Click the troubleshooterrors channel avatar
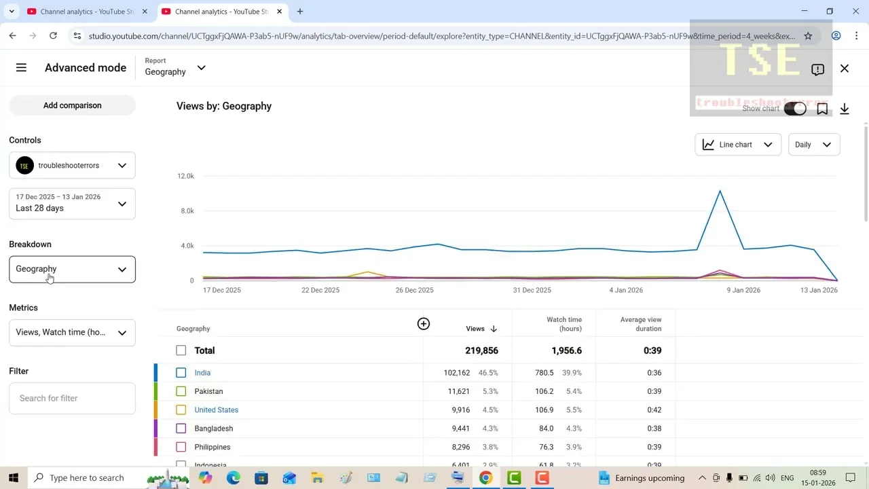The height and width of the screenshot is (489, 869). (x=24, y=166)
